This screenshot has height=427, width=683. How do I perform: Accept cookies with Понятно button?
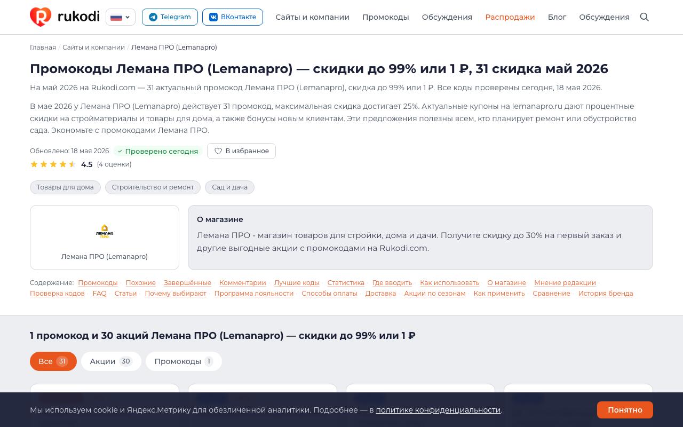pos(625,410)
